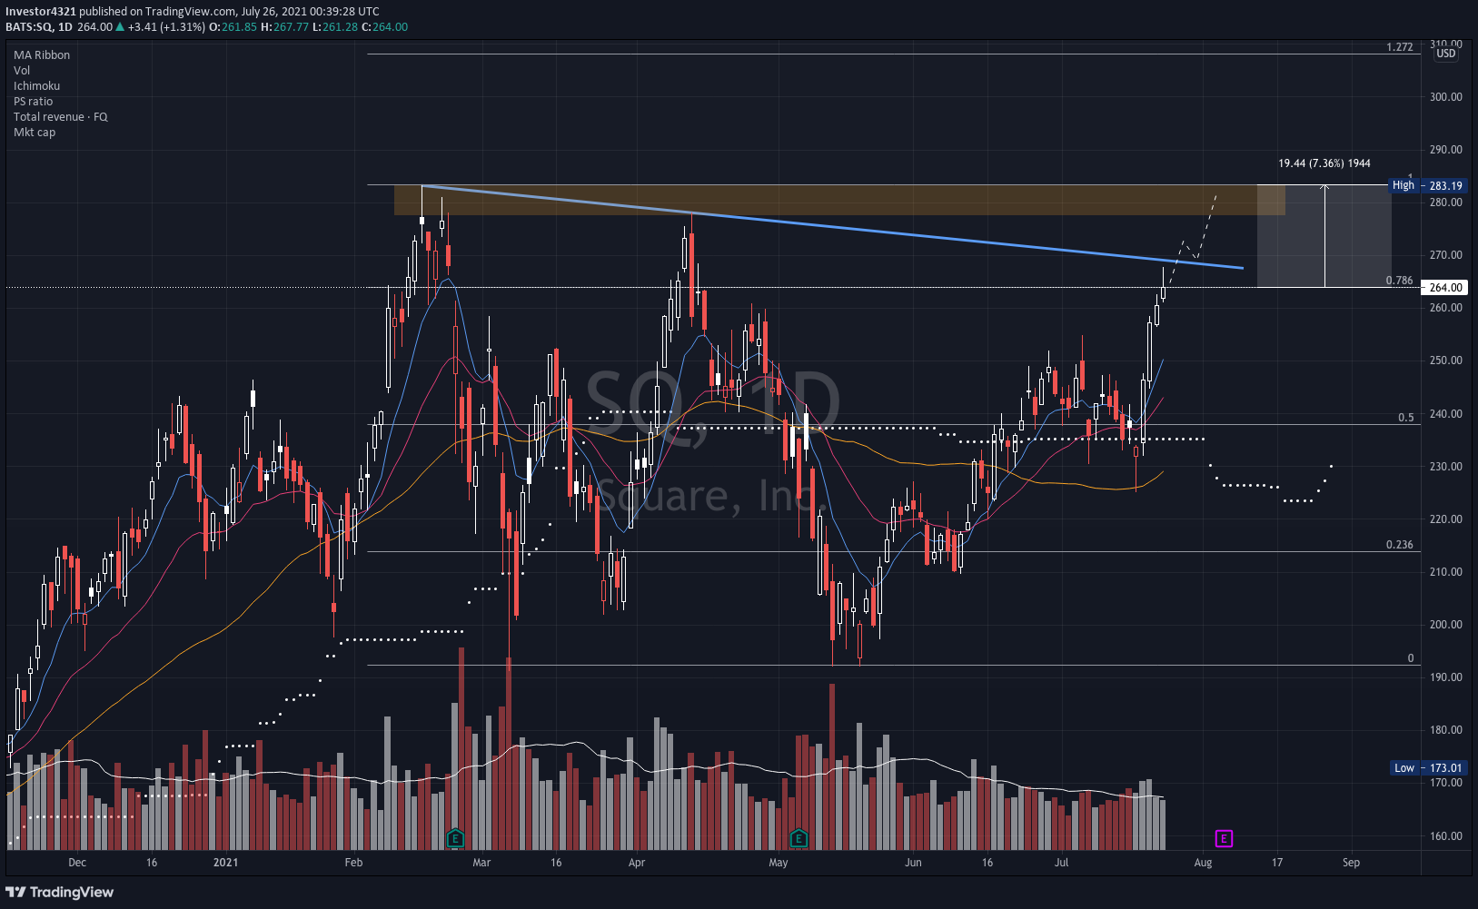This screenshot has width=1478, height=909.
Task: Click the 160.00 price axis label
Action: pyautogui.click(x=1446, y=836)
